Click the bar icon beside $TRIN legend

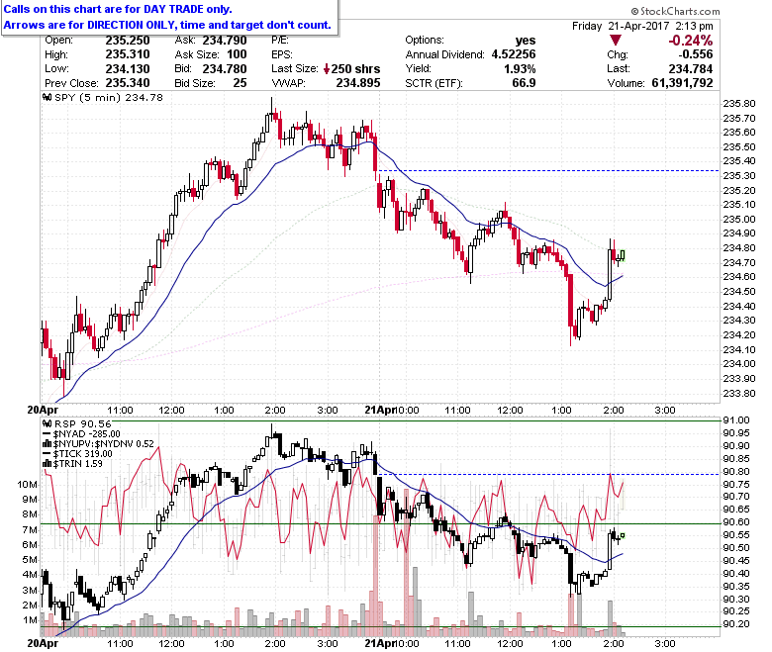pyautogui.click(x=48, y=463)
